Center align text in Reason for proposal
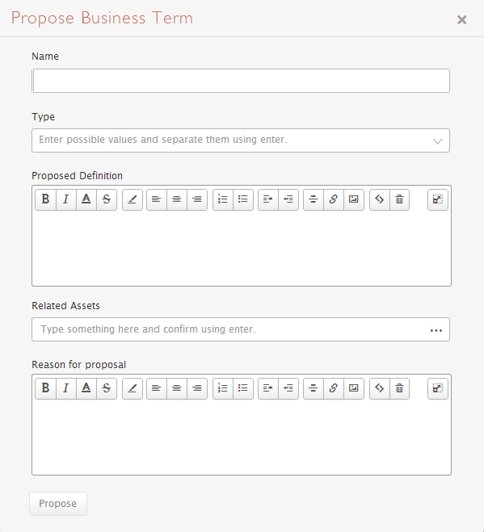484x532 pixels. pos(177,388)
